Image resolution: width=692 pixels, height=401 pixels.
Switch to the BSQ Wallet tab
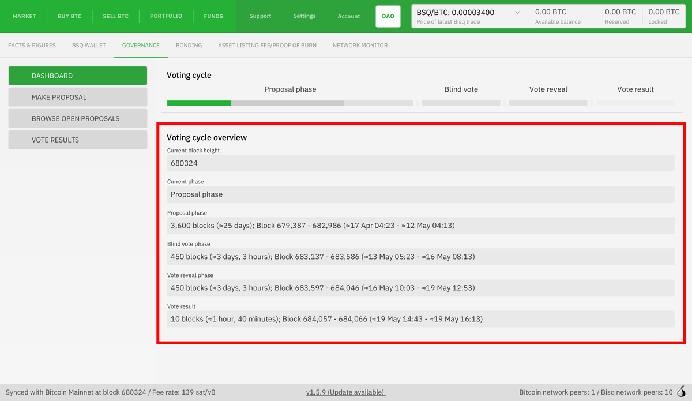pyautogui.click(x=89, y=46)
